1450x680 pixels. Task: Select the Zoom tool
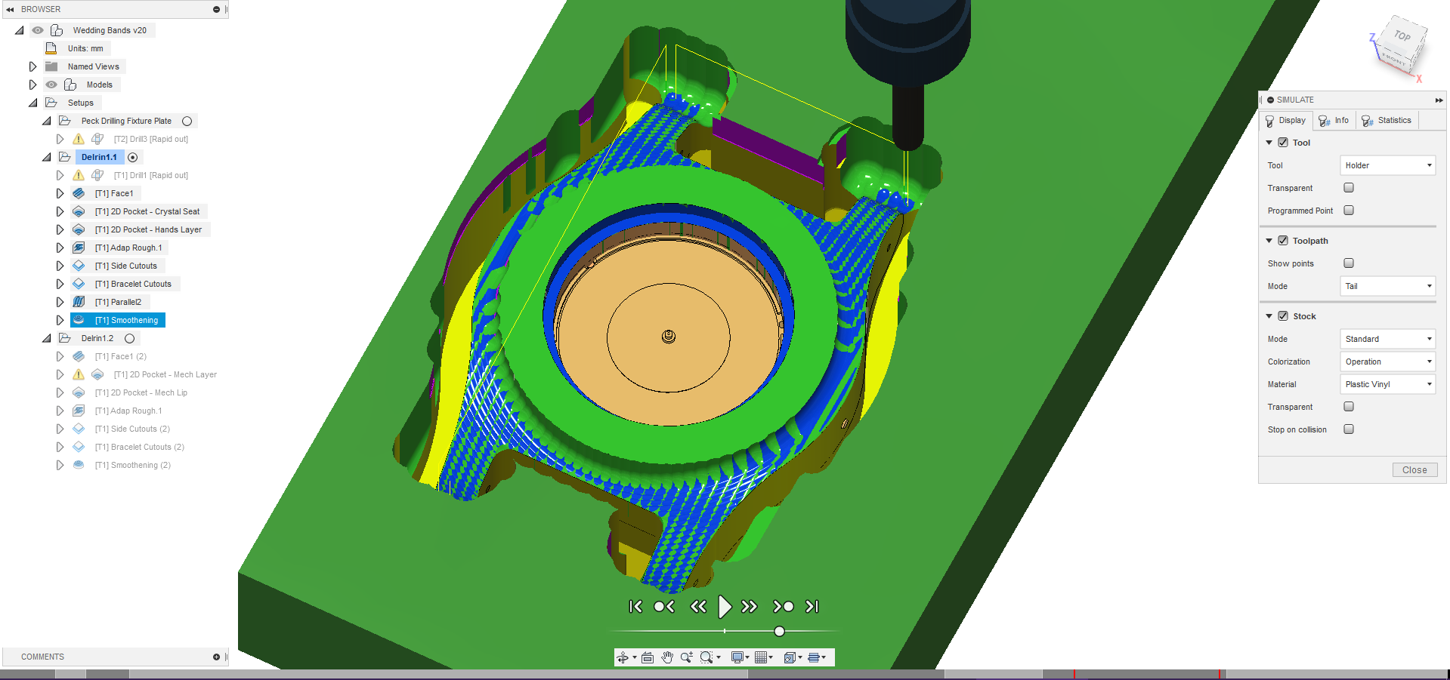[x=687, y=657]
